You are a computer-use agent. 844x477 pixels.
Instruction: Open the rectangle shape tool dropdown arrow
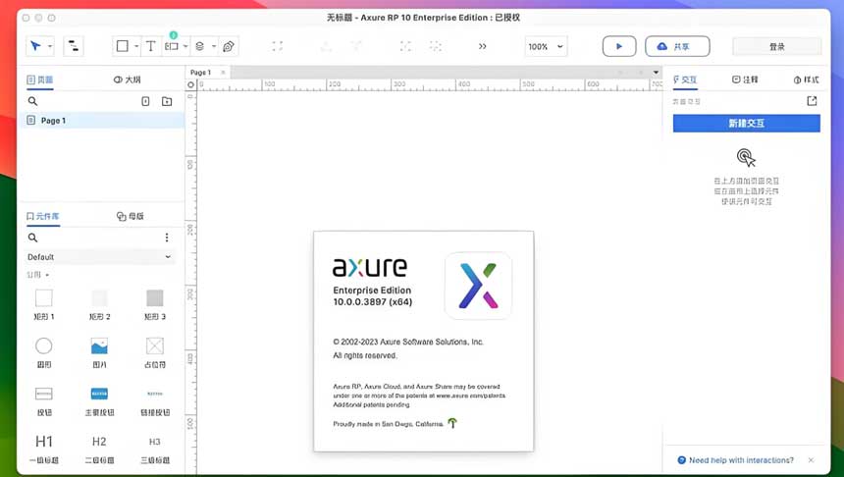click(135, 46)
